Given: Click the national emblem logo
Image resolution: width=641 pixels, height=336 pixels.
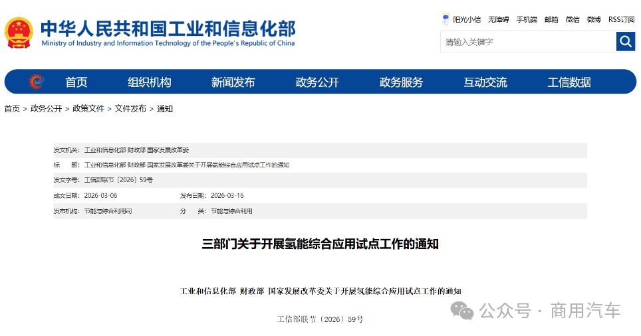Looking at the screenshot, I should click(19, 33).
